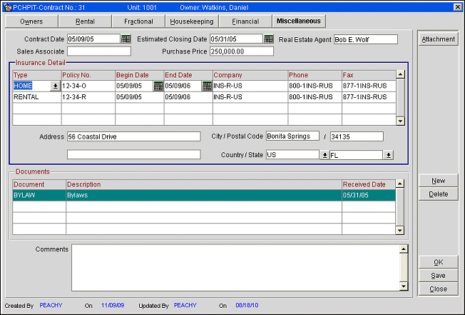Click the Attachment button
Image resolution: width=465 pixels, height=315 pixels.
click(x=438, y=39)
